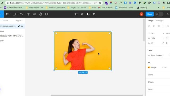Switch to the Prototype tab
The image size is (170, 96).
tap(159, 21)
